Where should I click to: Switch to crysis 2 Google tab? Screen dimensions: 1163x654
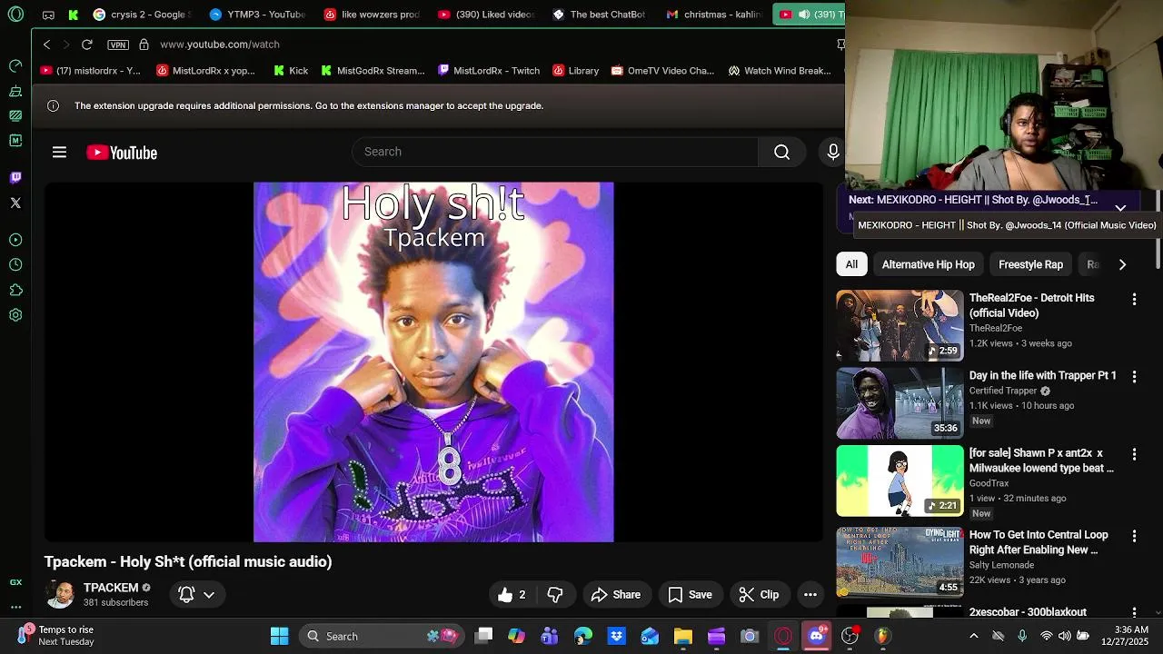click(141, 15)
